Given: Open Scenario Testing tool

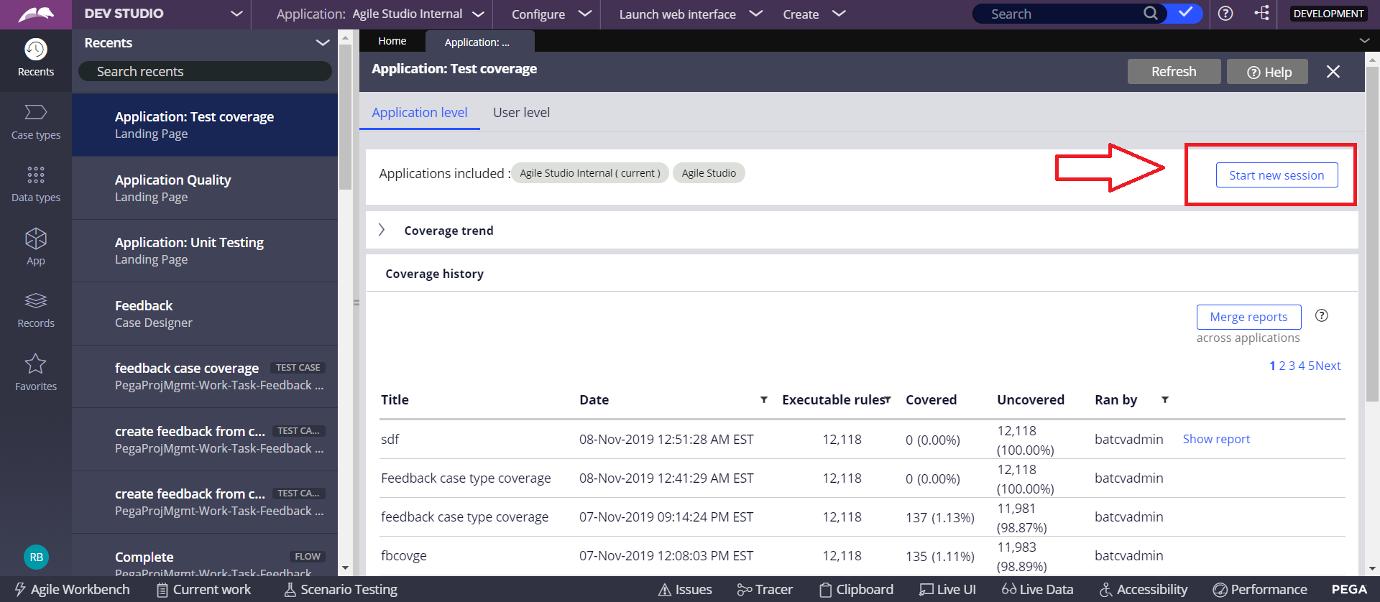Looking at the screenshot, I should (341, 589).
